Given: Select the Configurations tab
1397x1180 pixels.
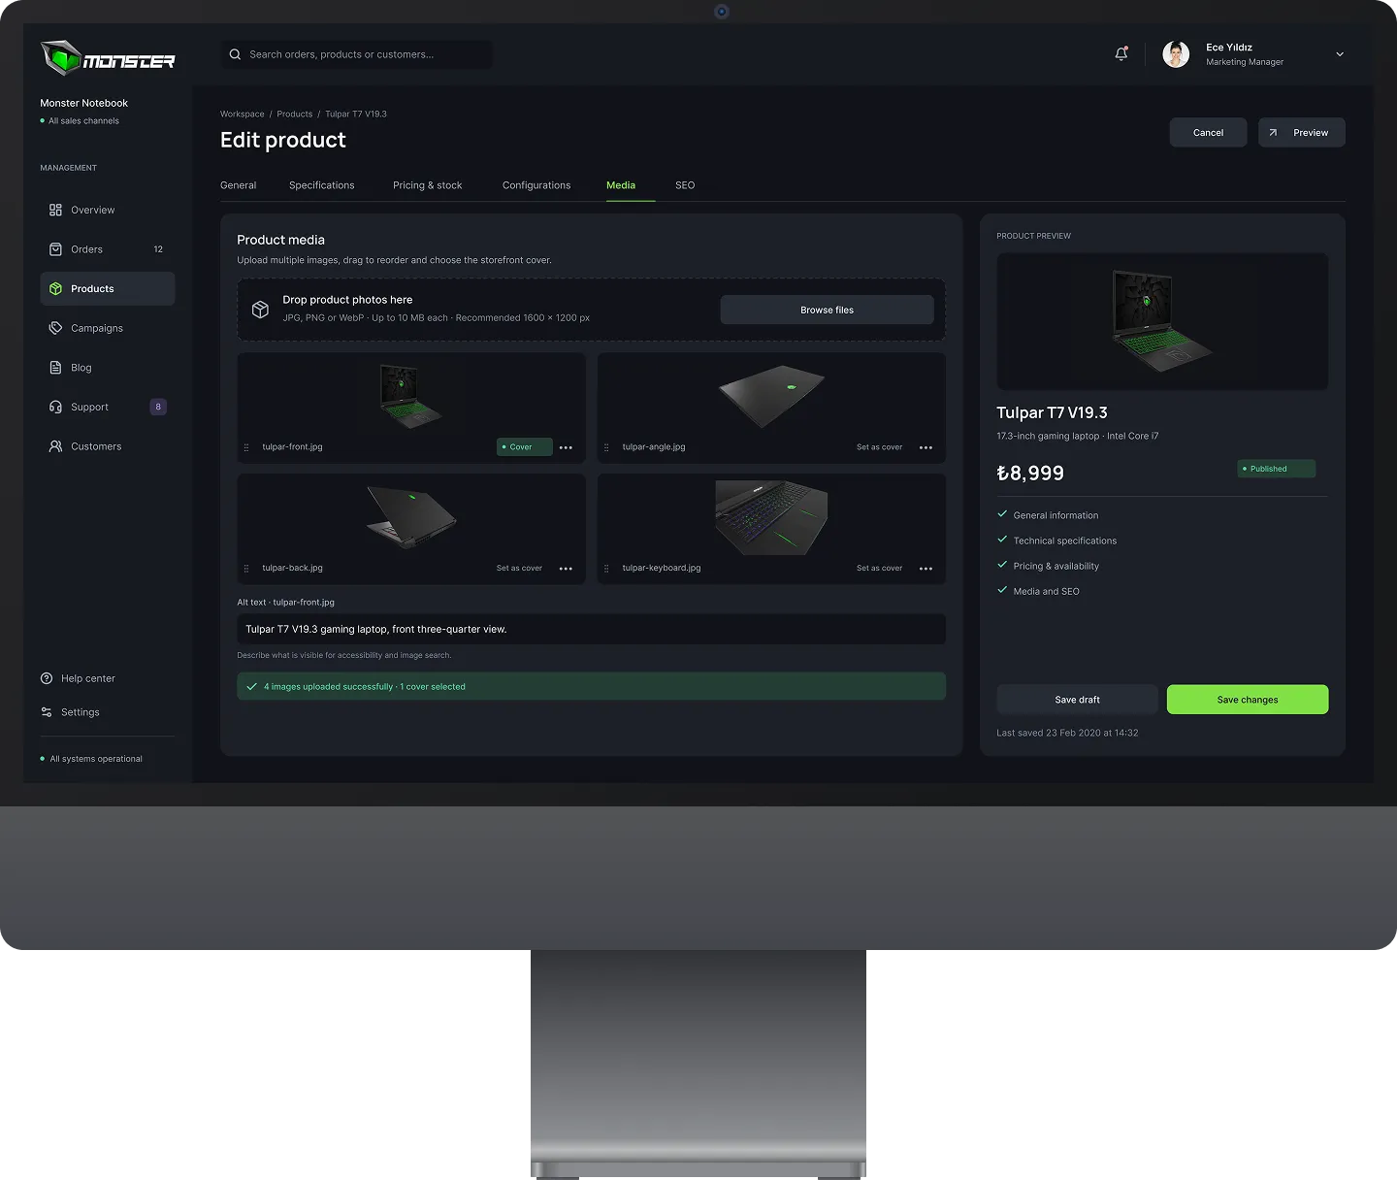Looking at the screenshot, I should [536, 185].
